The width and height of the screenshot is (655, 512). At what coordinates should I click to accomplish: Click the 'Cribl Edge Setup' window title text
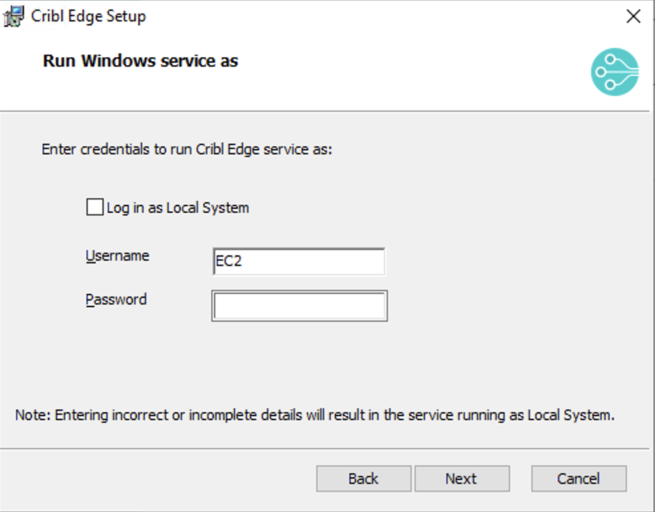pos(88,17)
